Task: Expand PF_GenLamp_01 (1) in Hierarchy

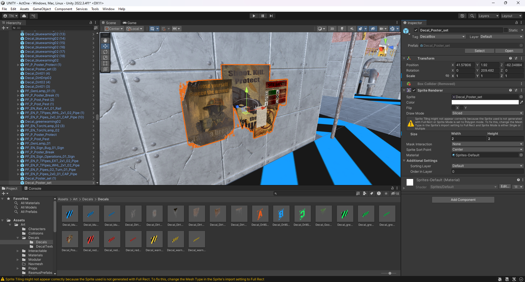Action: point(18,91)
